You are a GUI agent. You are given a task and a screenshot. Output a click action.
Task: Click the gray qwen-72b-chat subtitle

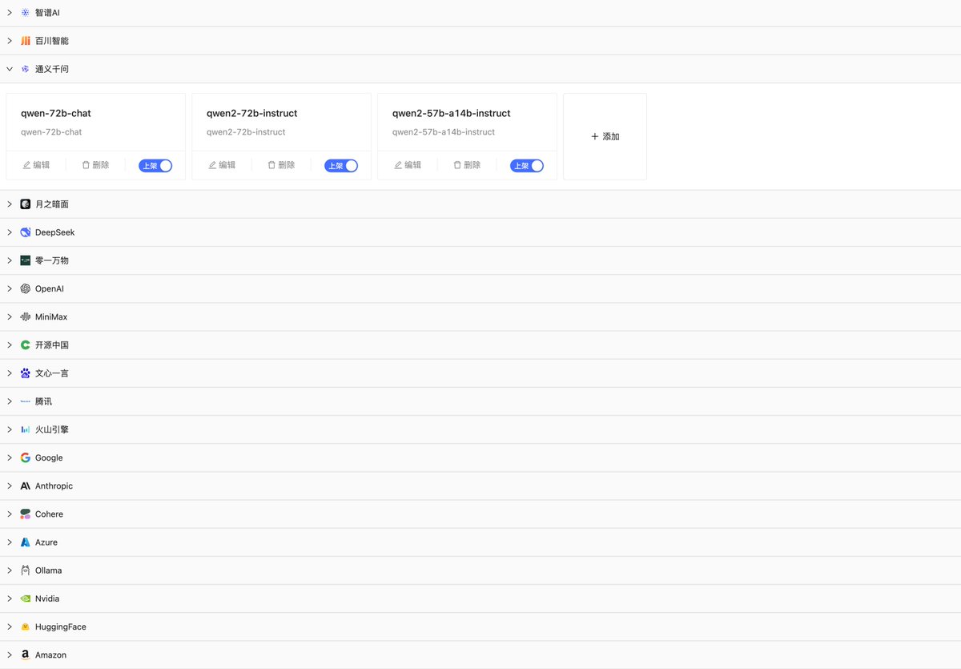pyautogui.click(x=51, y=132)
